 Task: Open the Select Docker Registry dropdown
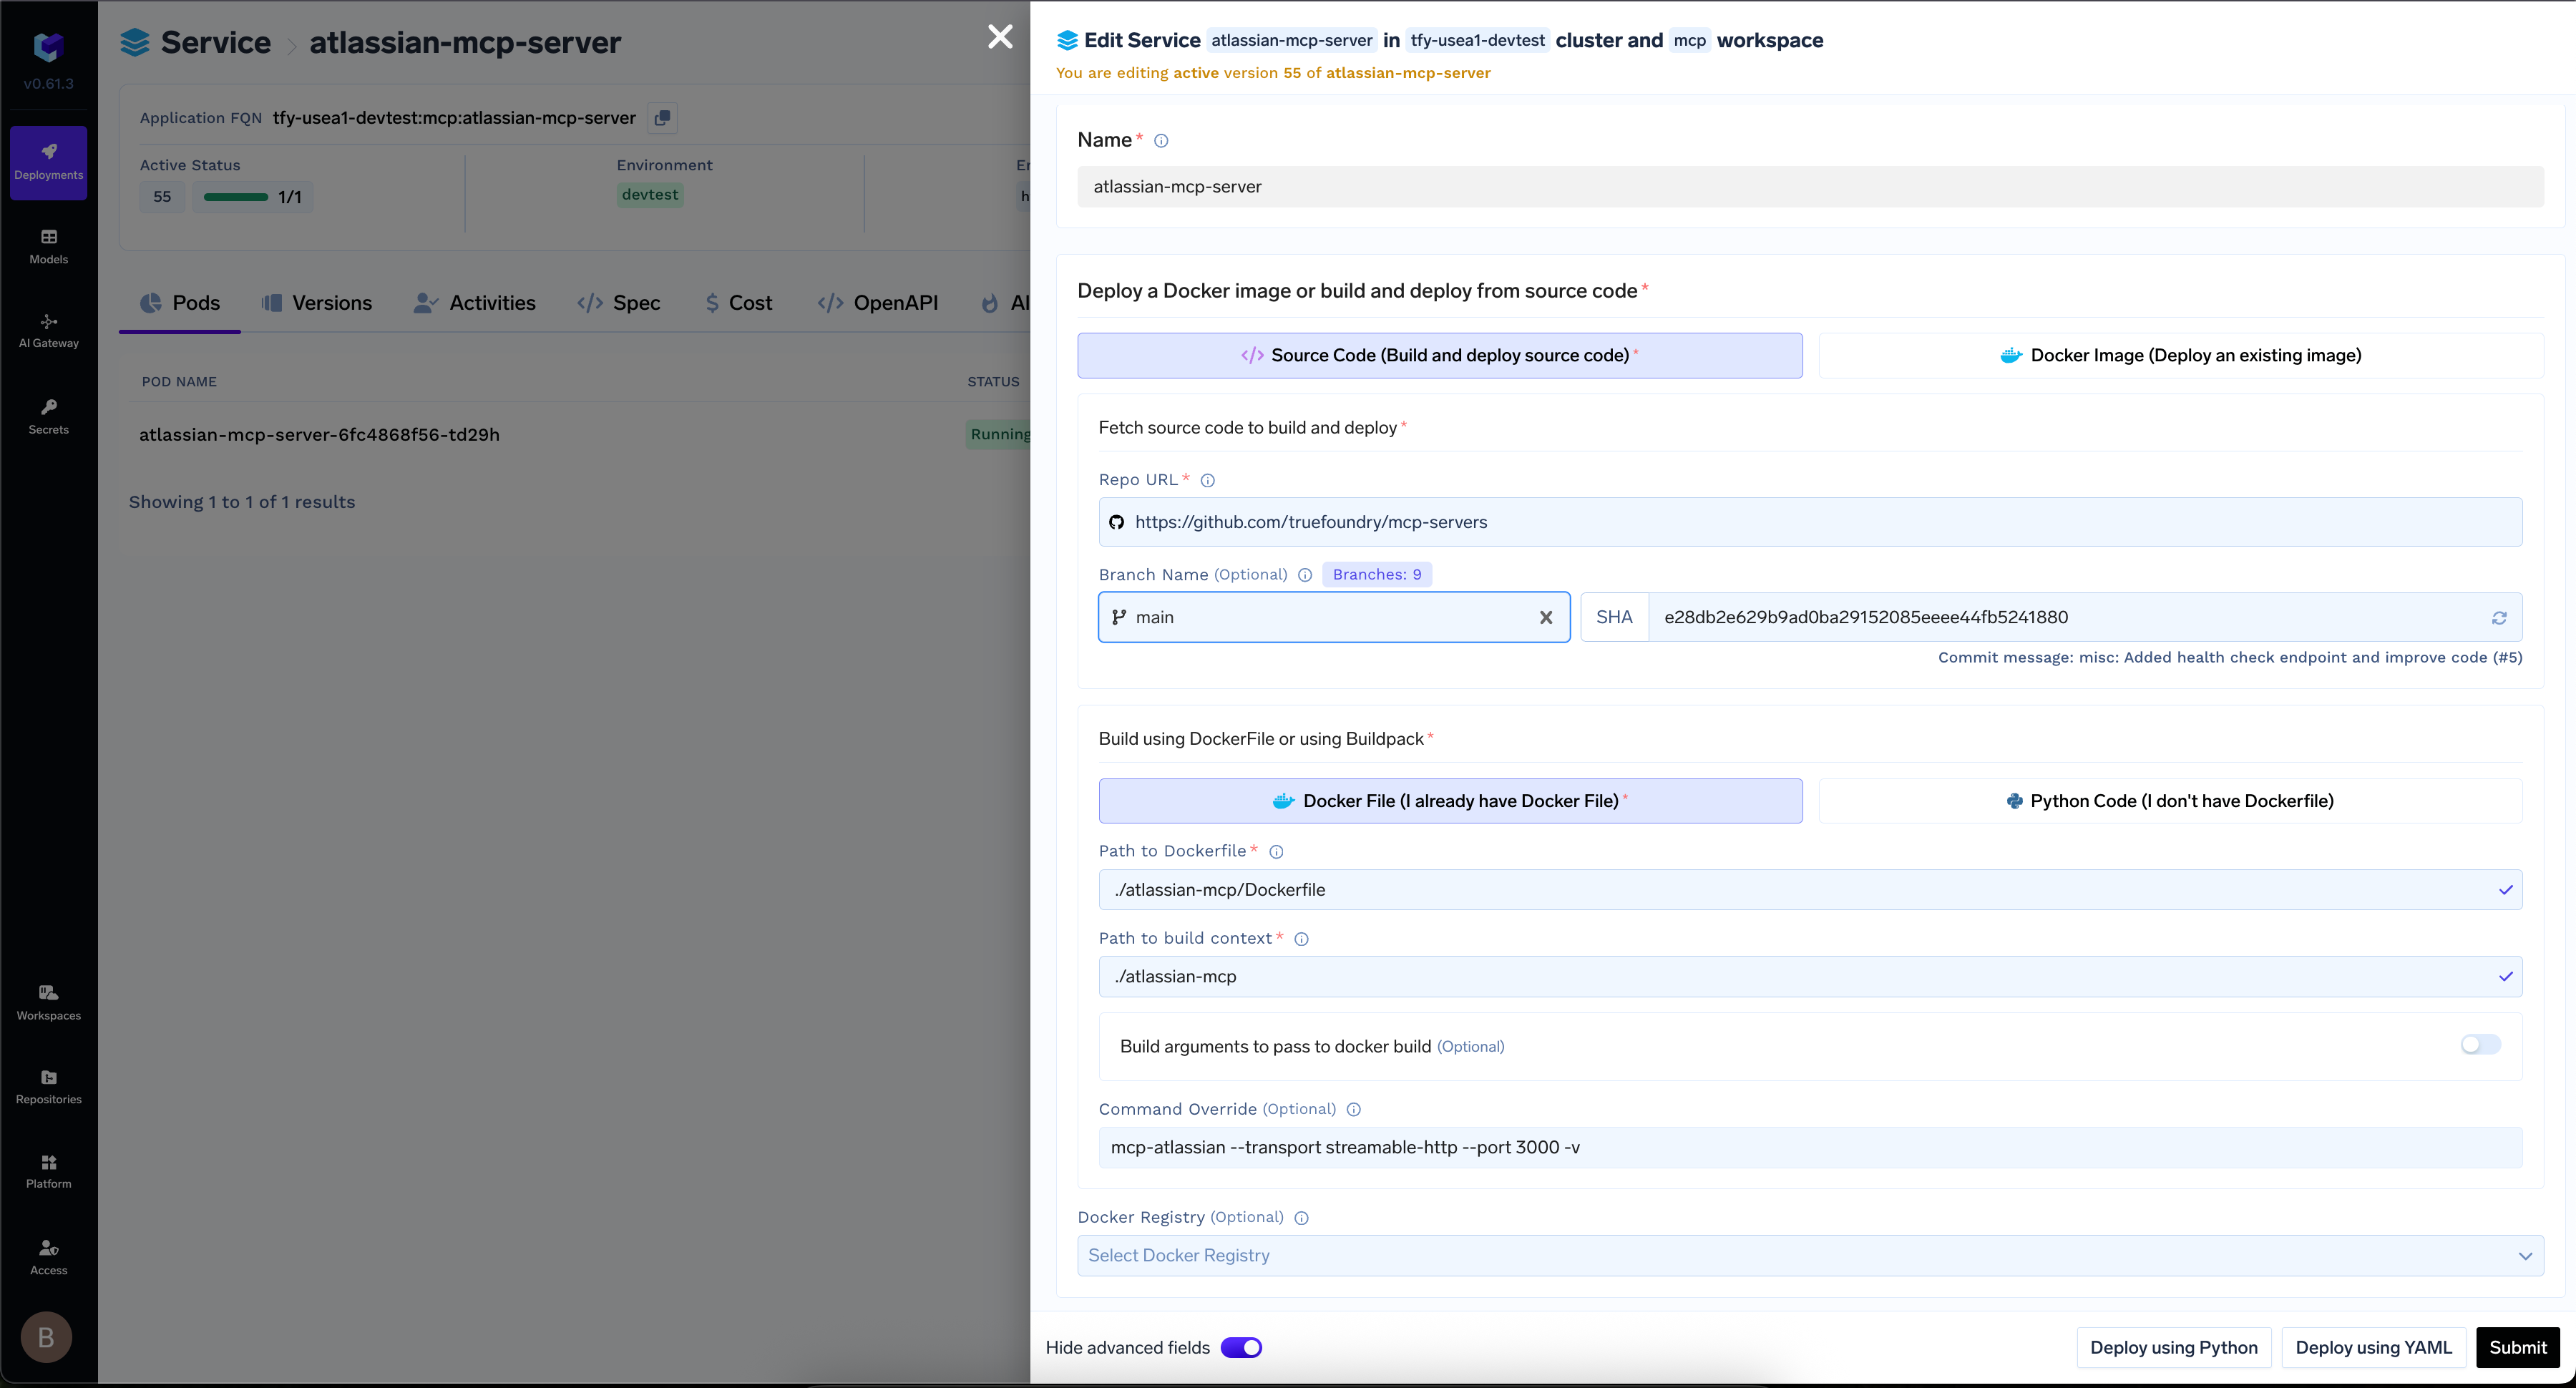1810,1255
